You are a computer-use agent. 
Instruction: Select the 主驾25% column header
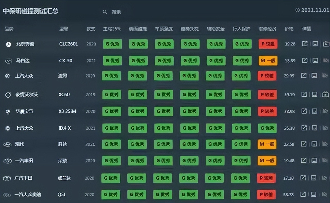click(112, 29)
